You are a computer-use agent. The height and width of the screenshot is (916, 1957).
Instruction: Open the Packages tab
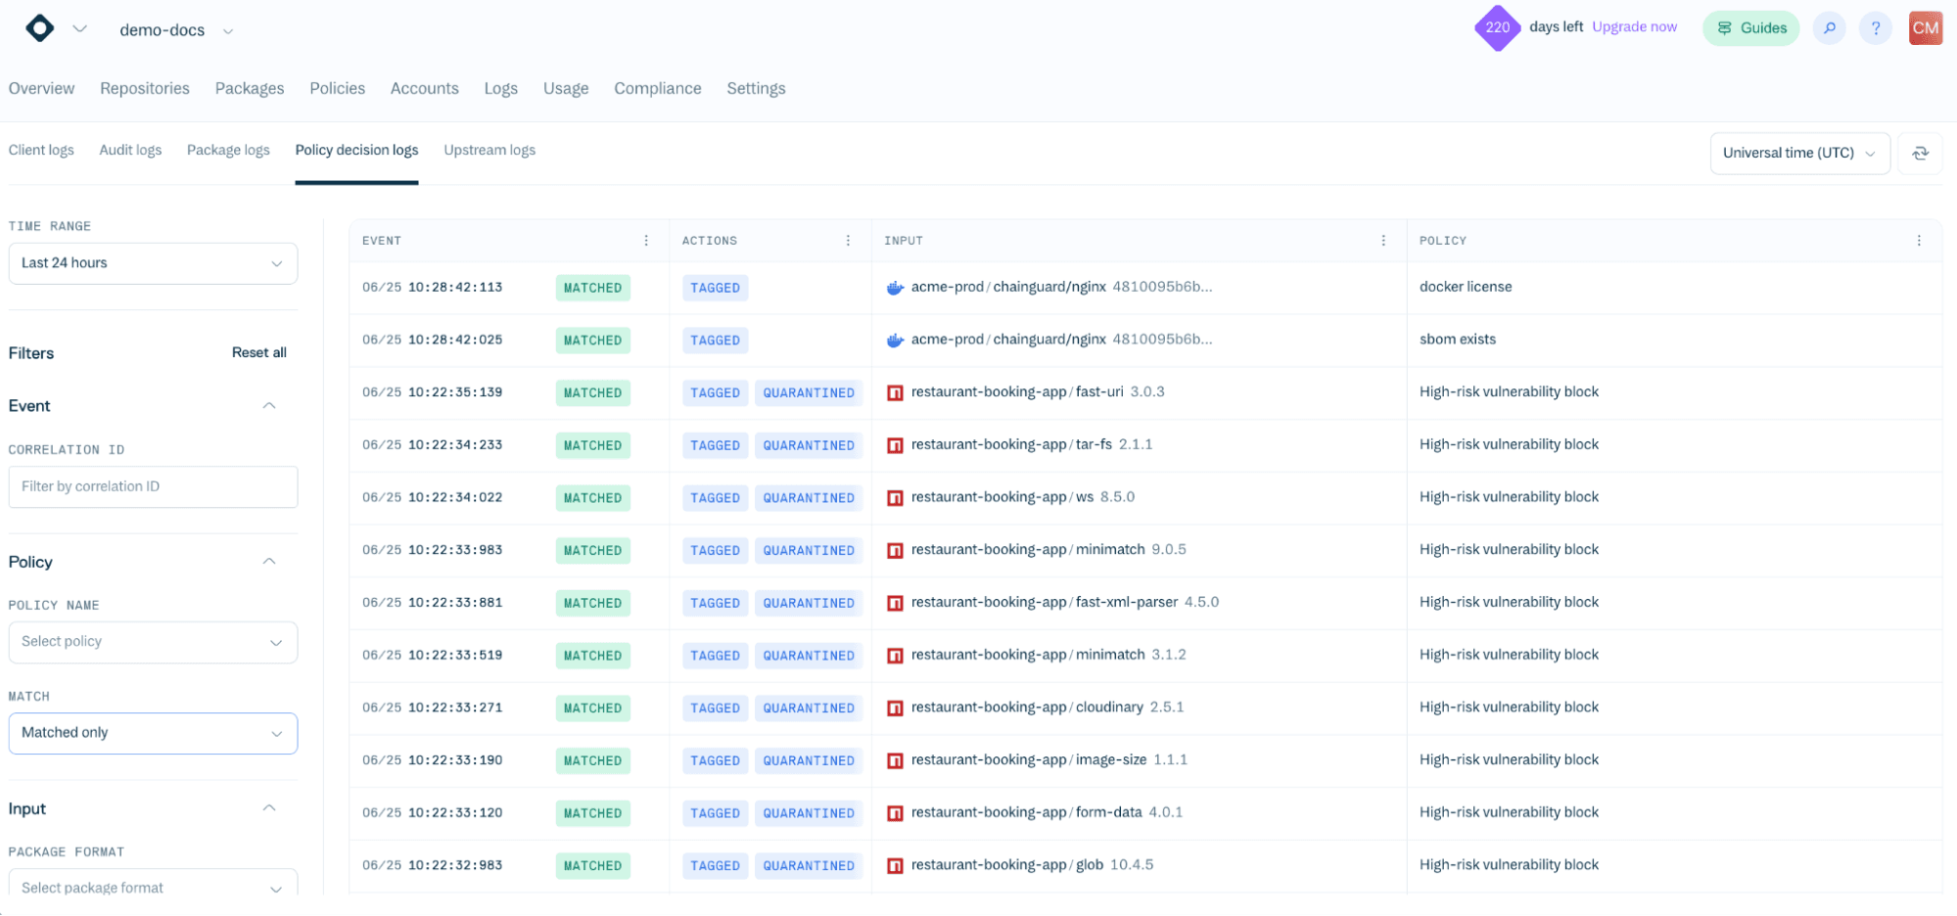pos(250,88)
